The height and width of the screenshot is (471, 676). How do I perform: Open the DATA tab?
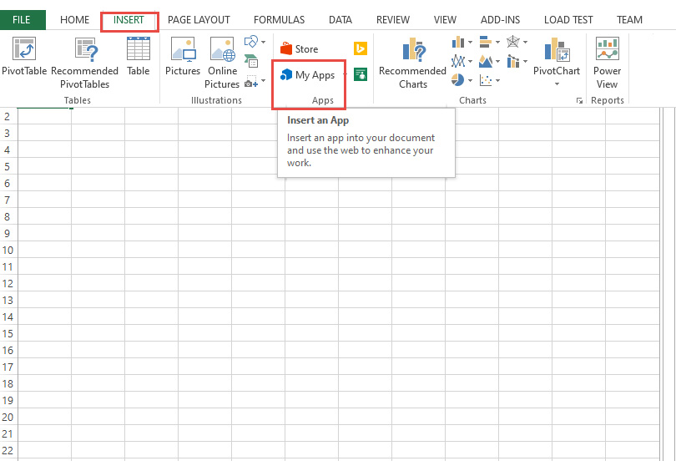pos(341,20)
